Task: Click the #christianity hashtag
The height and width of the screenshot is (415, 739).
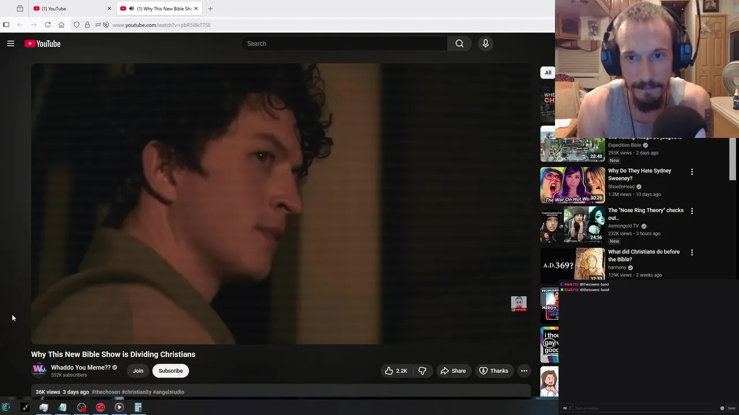Action: pyautogui.click(x=136, y=392)
